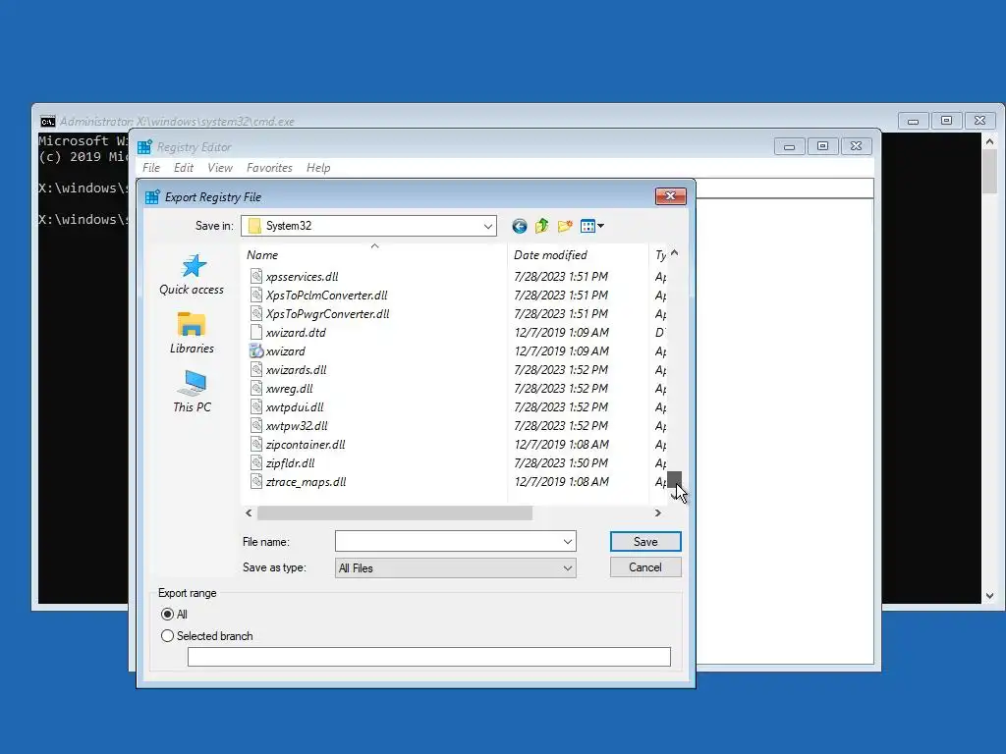Click the file list scroll right arrow

click(x=657, y=512)
